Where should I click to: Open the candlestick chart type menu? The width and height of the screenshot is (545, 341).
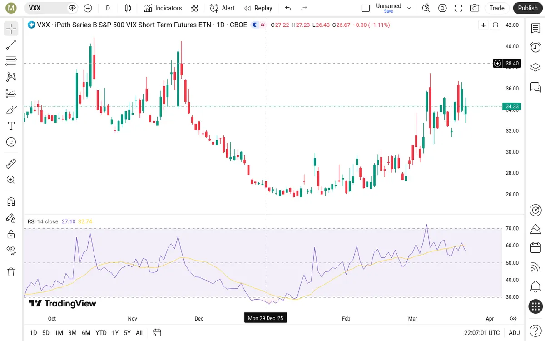pyautogui.click(x=128, y=8)
